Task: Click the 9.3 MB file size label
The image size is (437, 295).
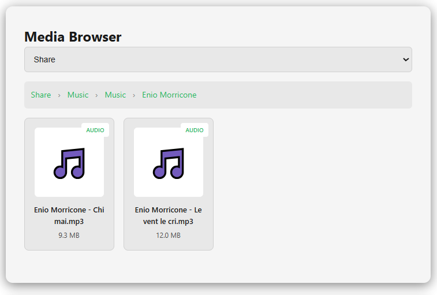Action: [x=69, y=236]
